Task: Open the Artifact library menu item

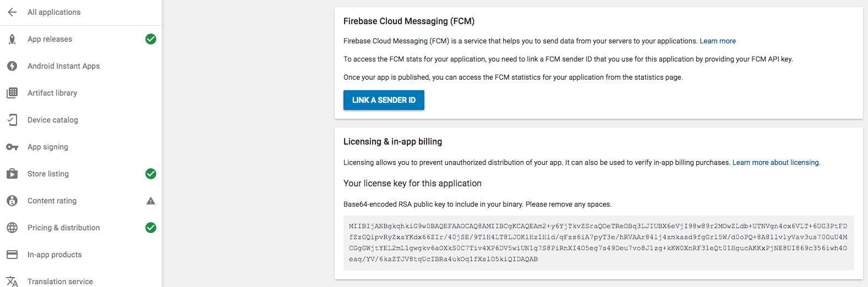Action: pos(52,93)
